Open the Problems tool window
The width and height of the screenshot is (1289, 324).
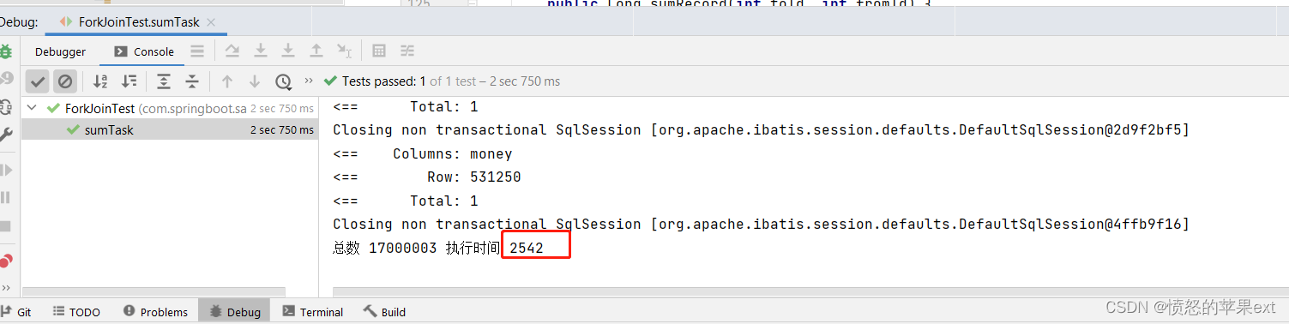(x=155, y=312)
